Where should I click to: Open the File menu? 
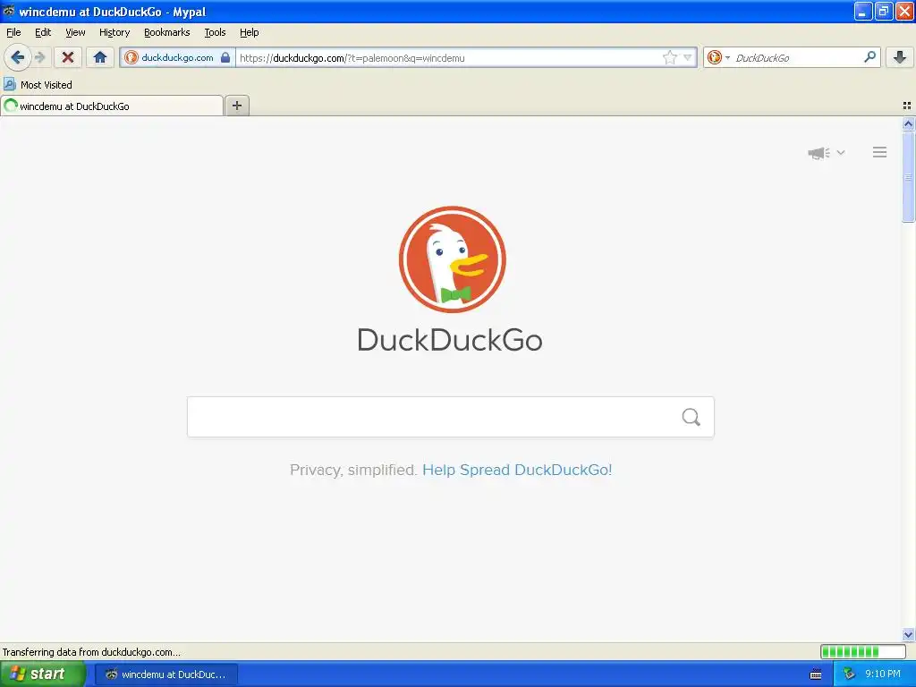13,32
